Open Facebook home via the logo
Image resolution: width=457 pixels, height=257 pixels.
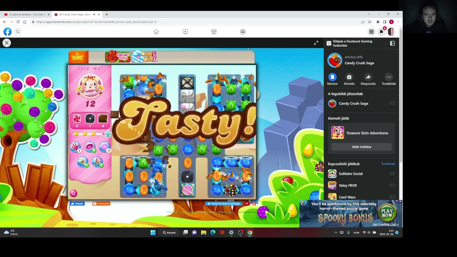pyautogui.click(x=7, y=32)
